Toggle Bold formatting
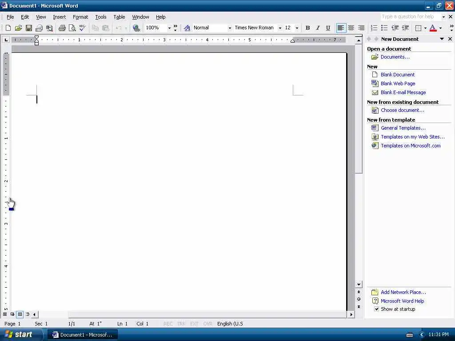 [x=307, y=28]
